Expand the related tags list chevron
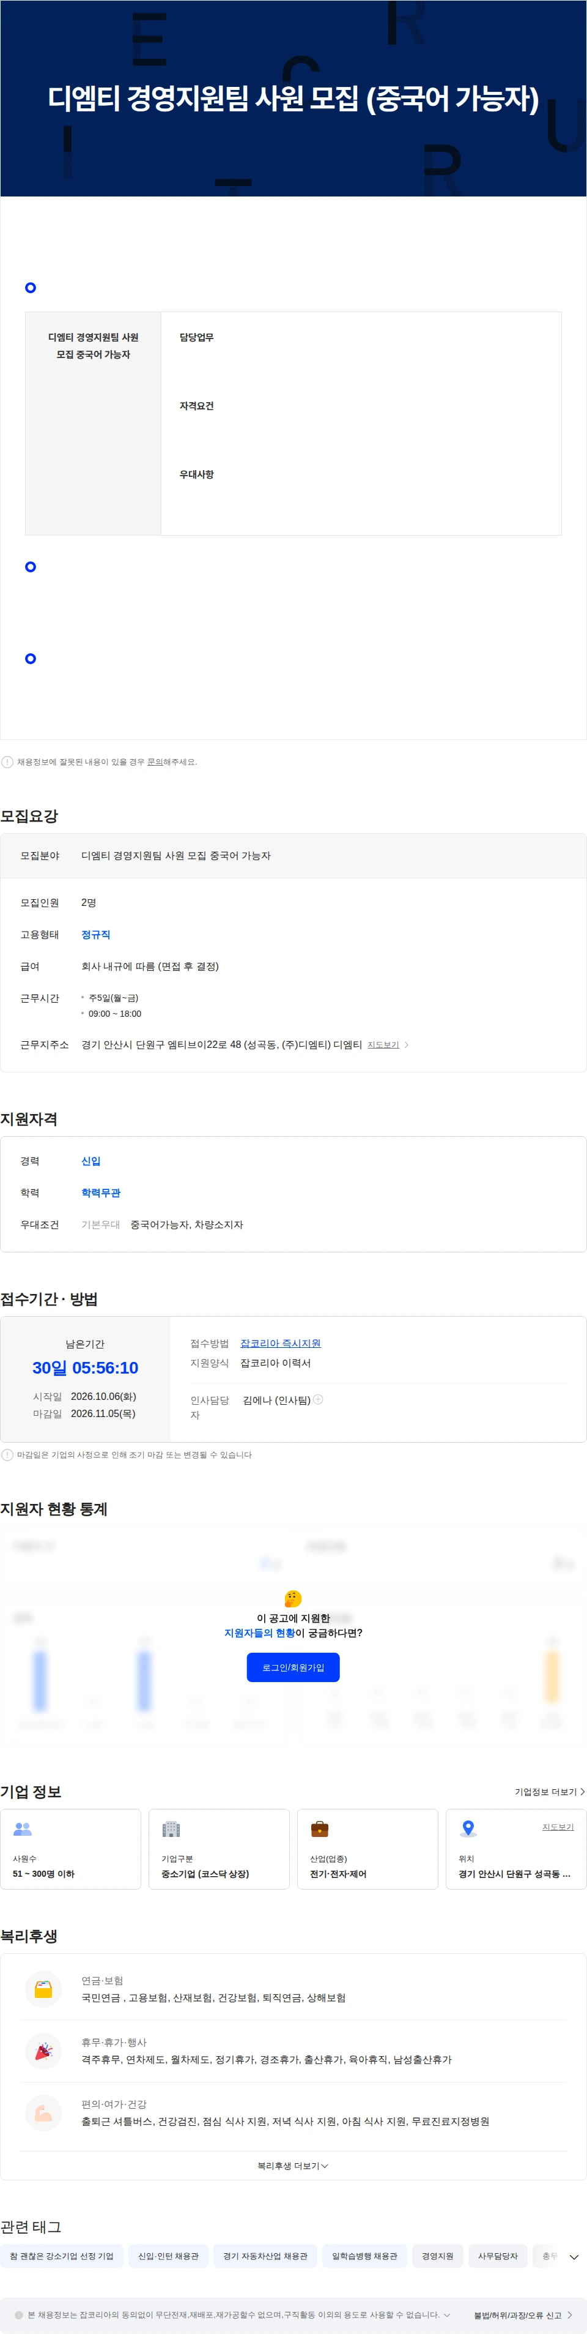The height and width of the screenshot is (2334, 587). coord(574,2257)
